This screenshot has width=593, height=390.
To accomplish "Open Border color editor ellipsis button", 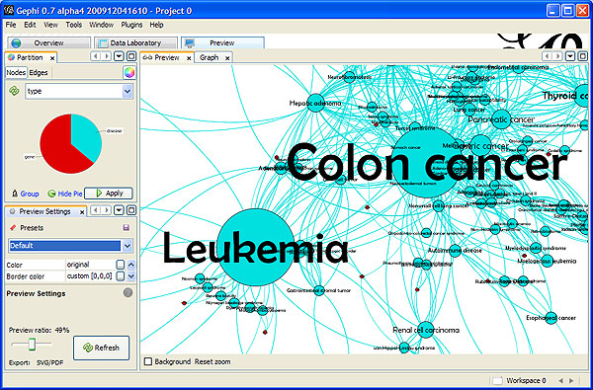I will [x=120, y=276].
